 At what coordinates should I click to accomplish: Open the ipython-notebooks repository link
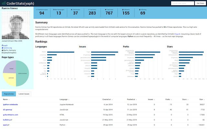pyautogui.click(x=10, y=104)
